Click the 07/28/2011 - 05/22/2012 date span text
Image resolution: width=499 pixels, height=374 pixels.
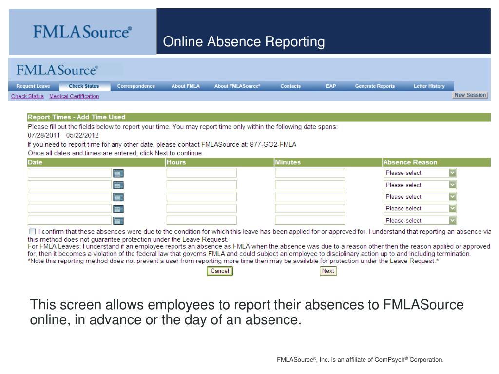tap(63, 135)
